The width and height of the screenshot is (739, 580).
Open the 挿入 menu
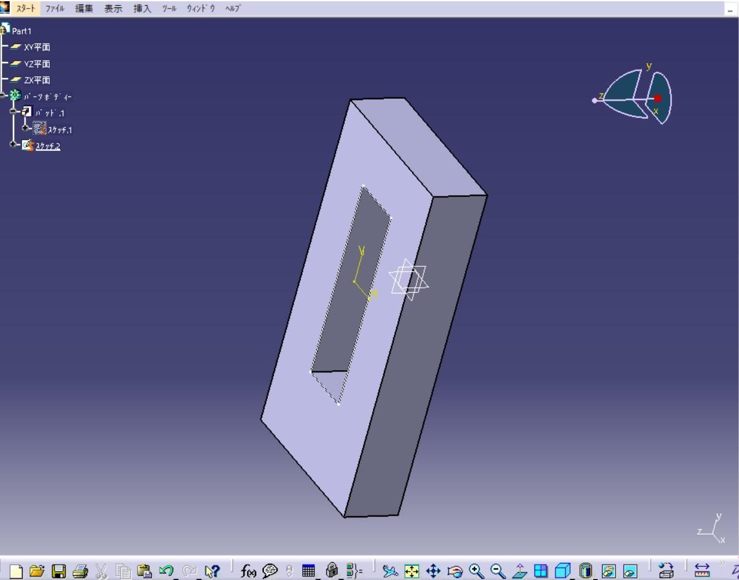(143, 9)
